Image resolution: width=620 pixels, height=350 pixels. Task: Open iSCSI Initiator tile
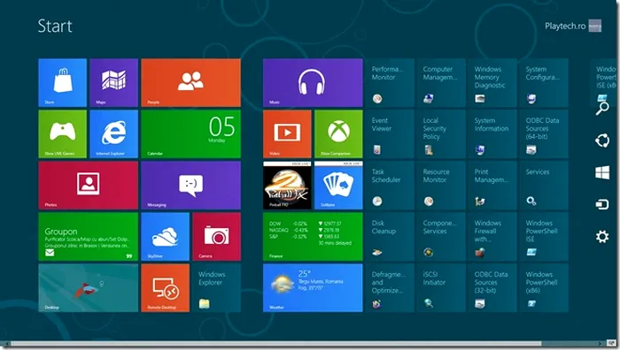pos(441,287)
